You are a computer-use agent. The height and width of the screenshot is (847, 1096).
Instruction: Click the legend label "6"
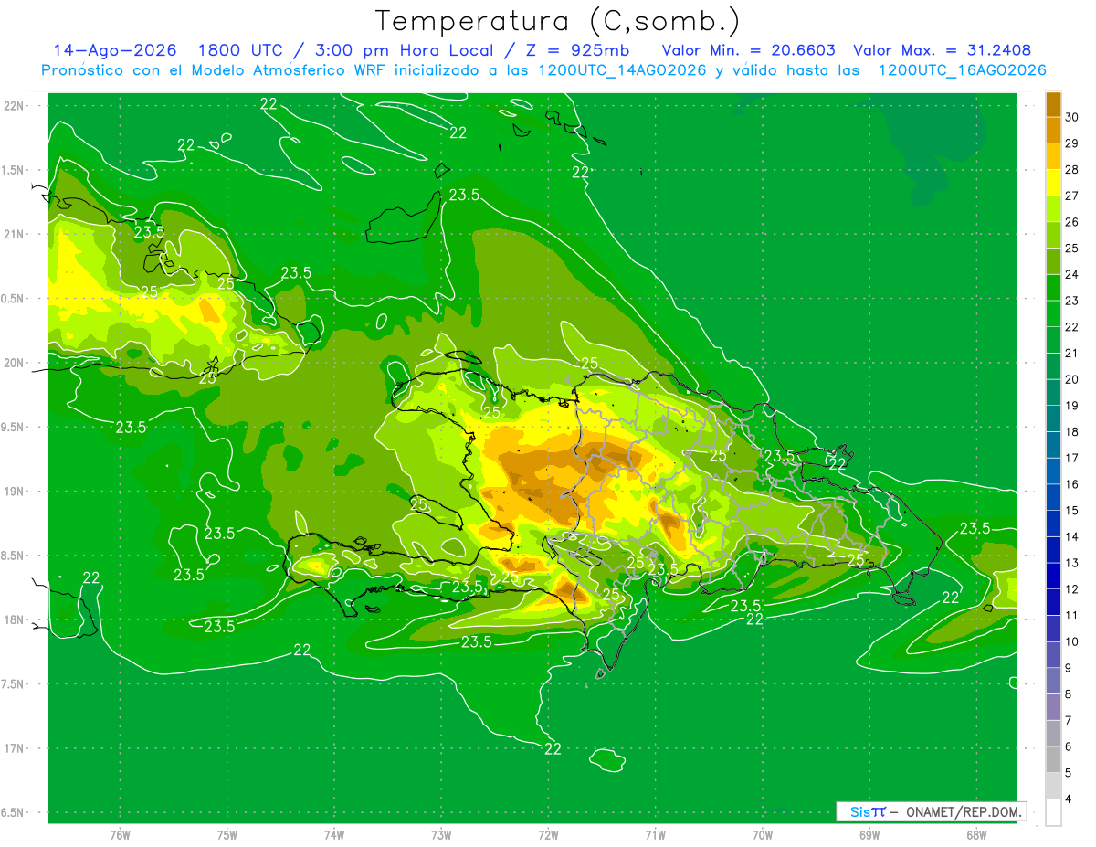coord(1070,746)
